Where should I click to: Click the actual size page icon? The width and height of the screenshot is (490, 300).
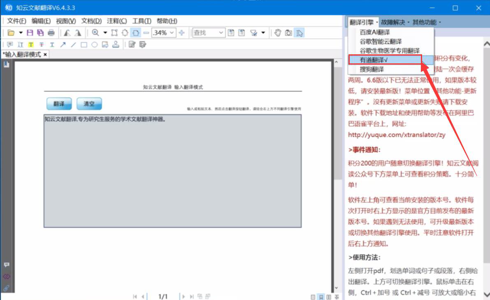click(114, 33)
